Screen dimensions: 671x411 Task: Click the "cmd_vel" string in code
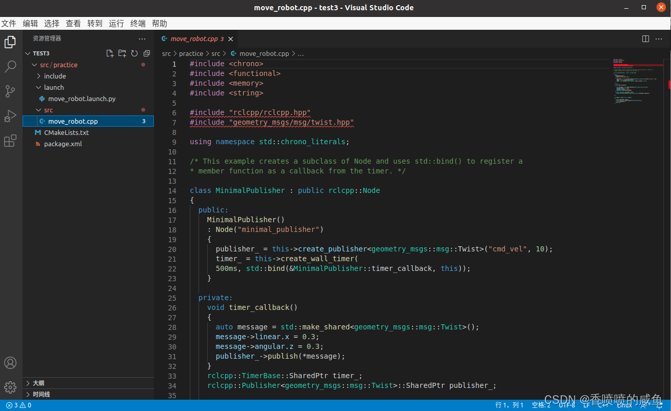(508, 249)
